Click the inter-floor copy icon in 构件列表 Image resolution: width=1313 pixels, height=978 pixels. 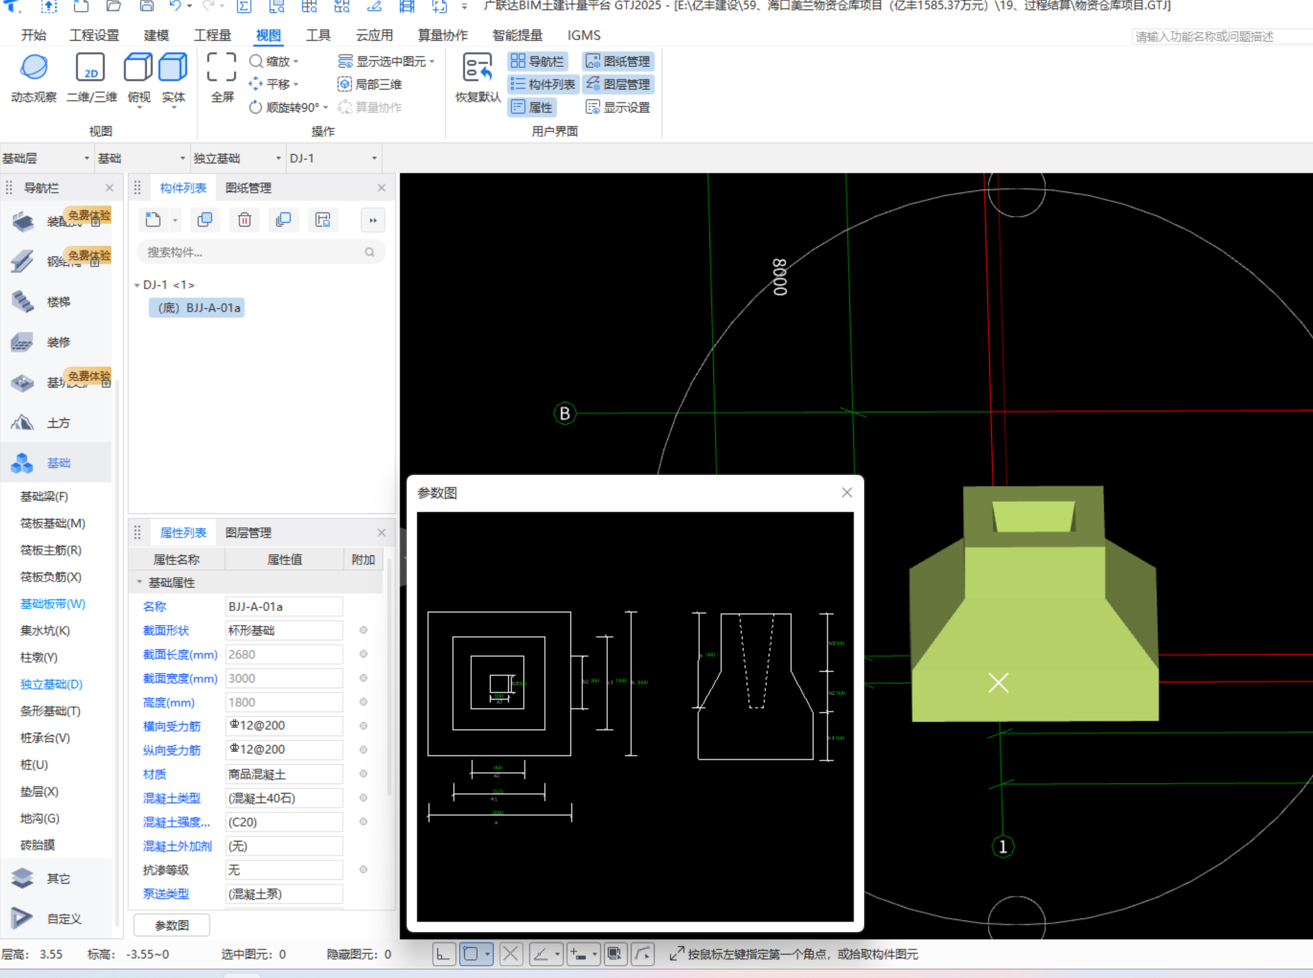click(284, 220)
